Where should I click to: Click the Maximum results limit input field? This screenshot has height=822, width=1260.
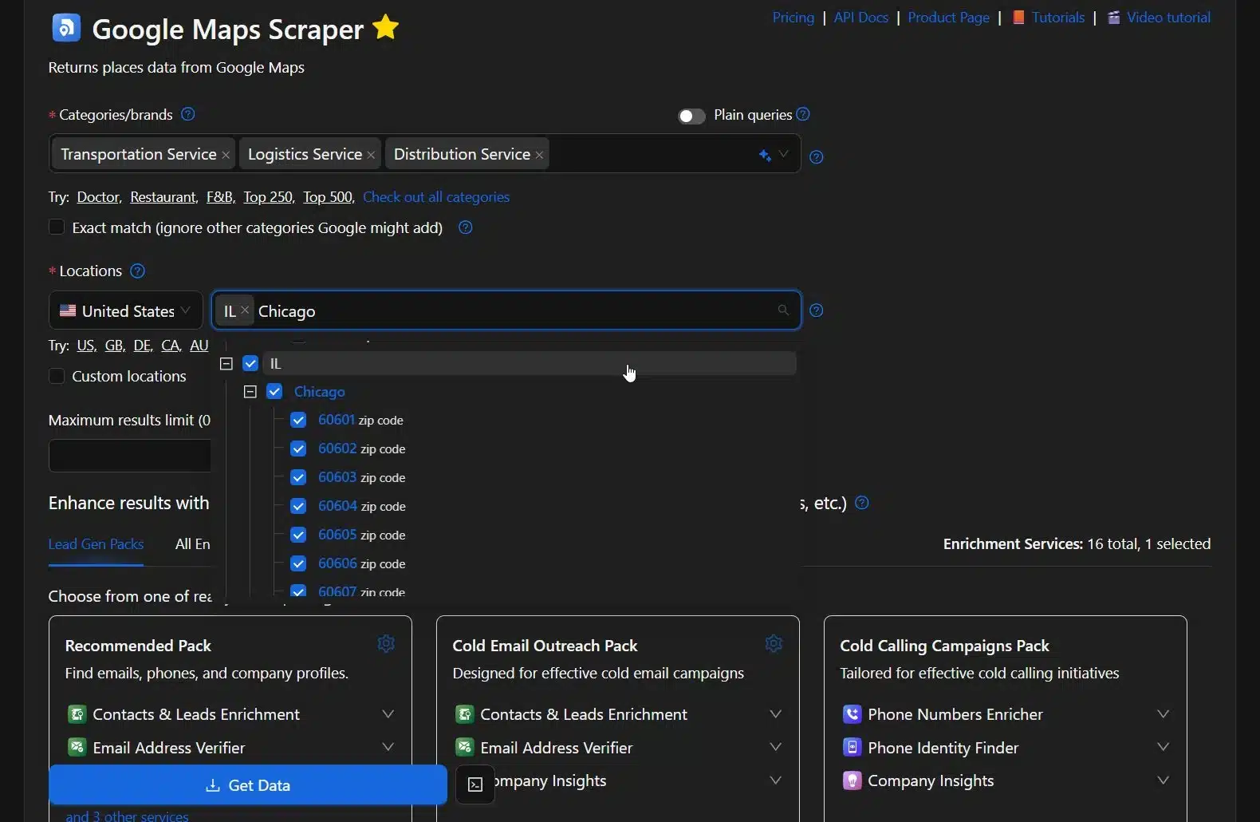[x=129, y=456]
